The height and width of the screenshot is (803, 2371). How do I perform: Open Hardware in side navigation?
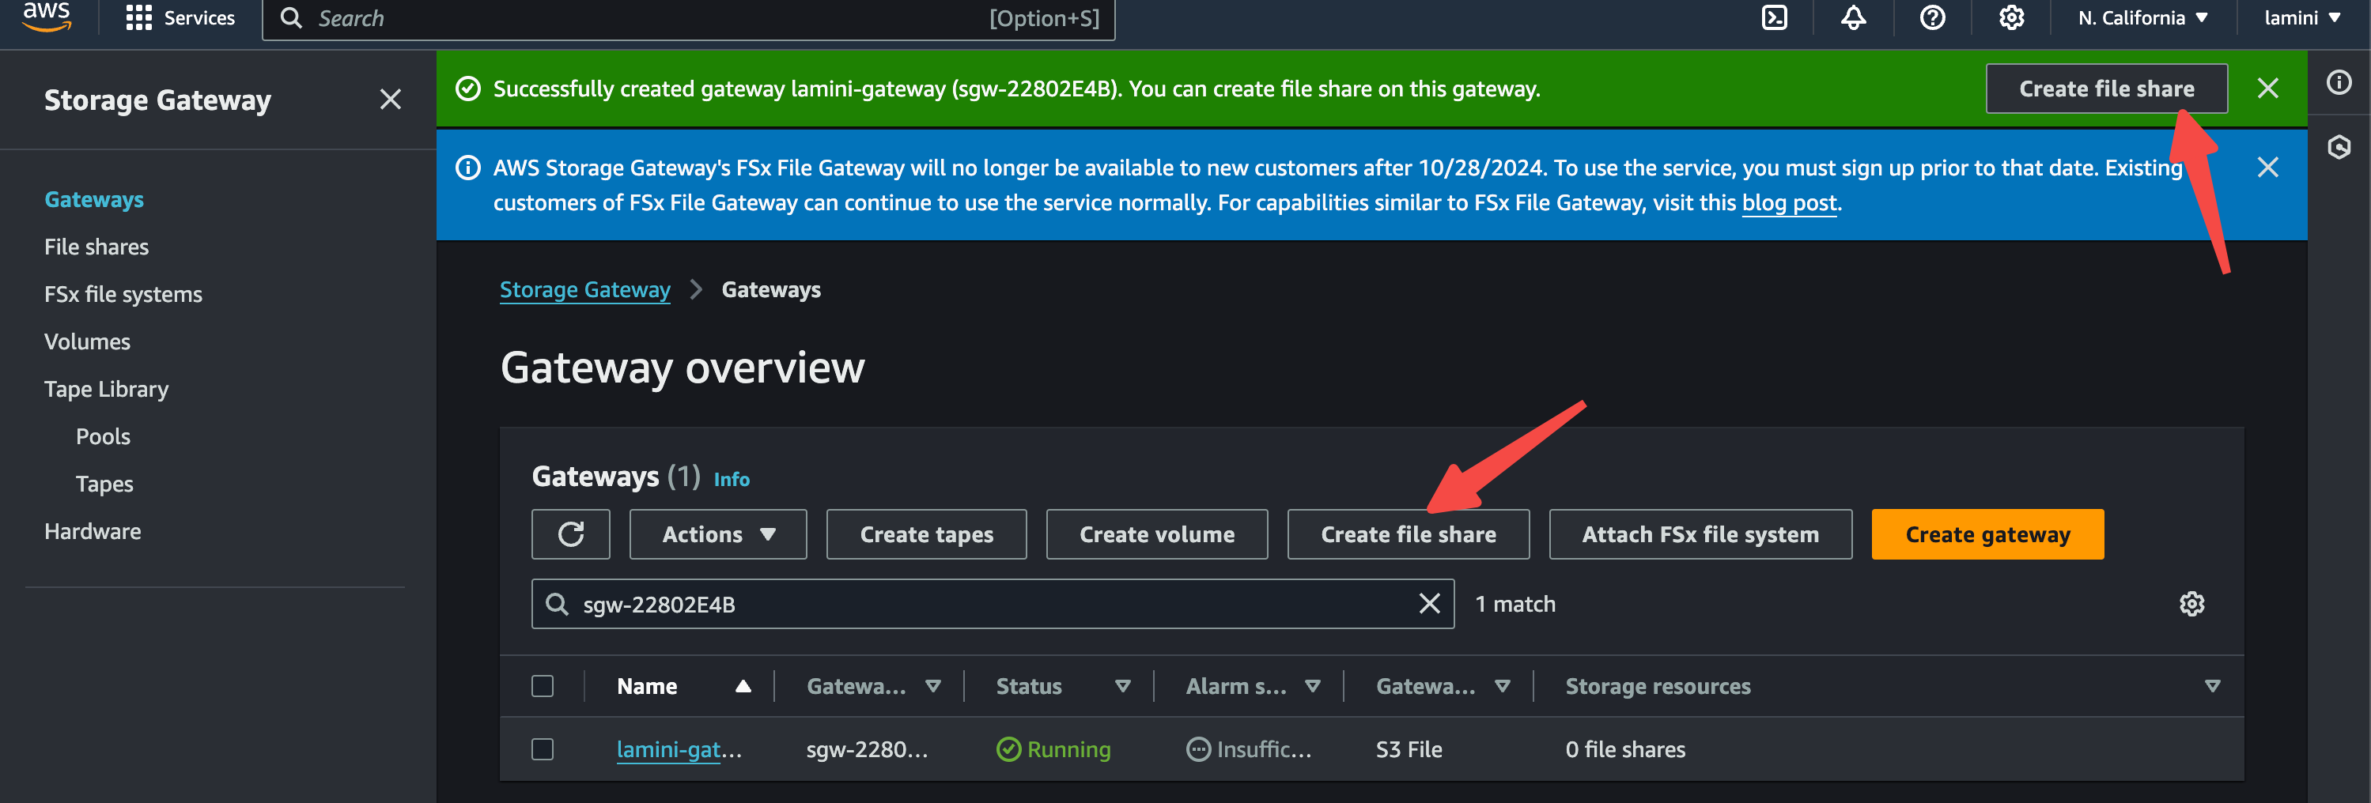(x=93, y=531)
